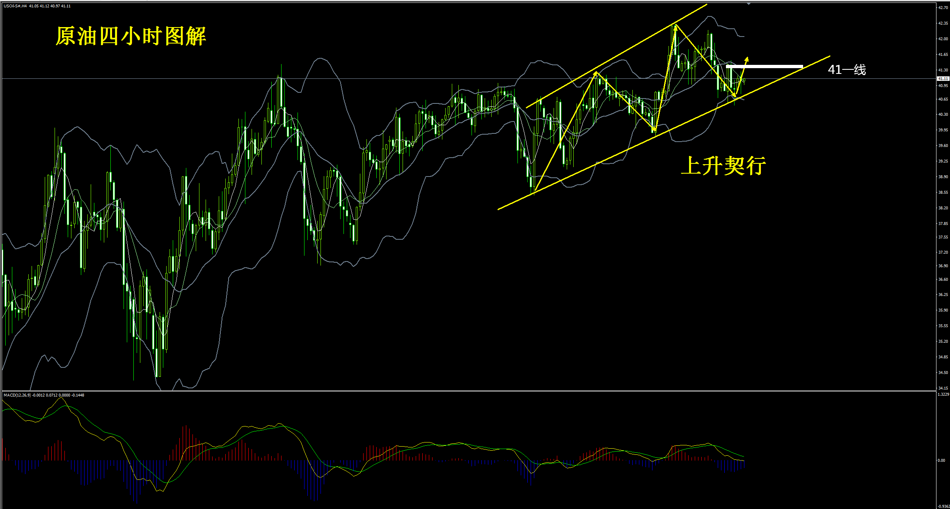The height and width of the screenshot is (509, 950).
Task: Click the chart shift triangle marker at top
Action: 749,3
